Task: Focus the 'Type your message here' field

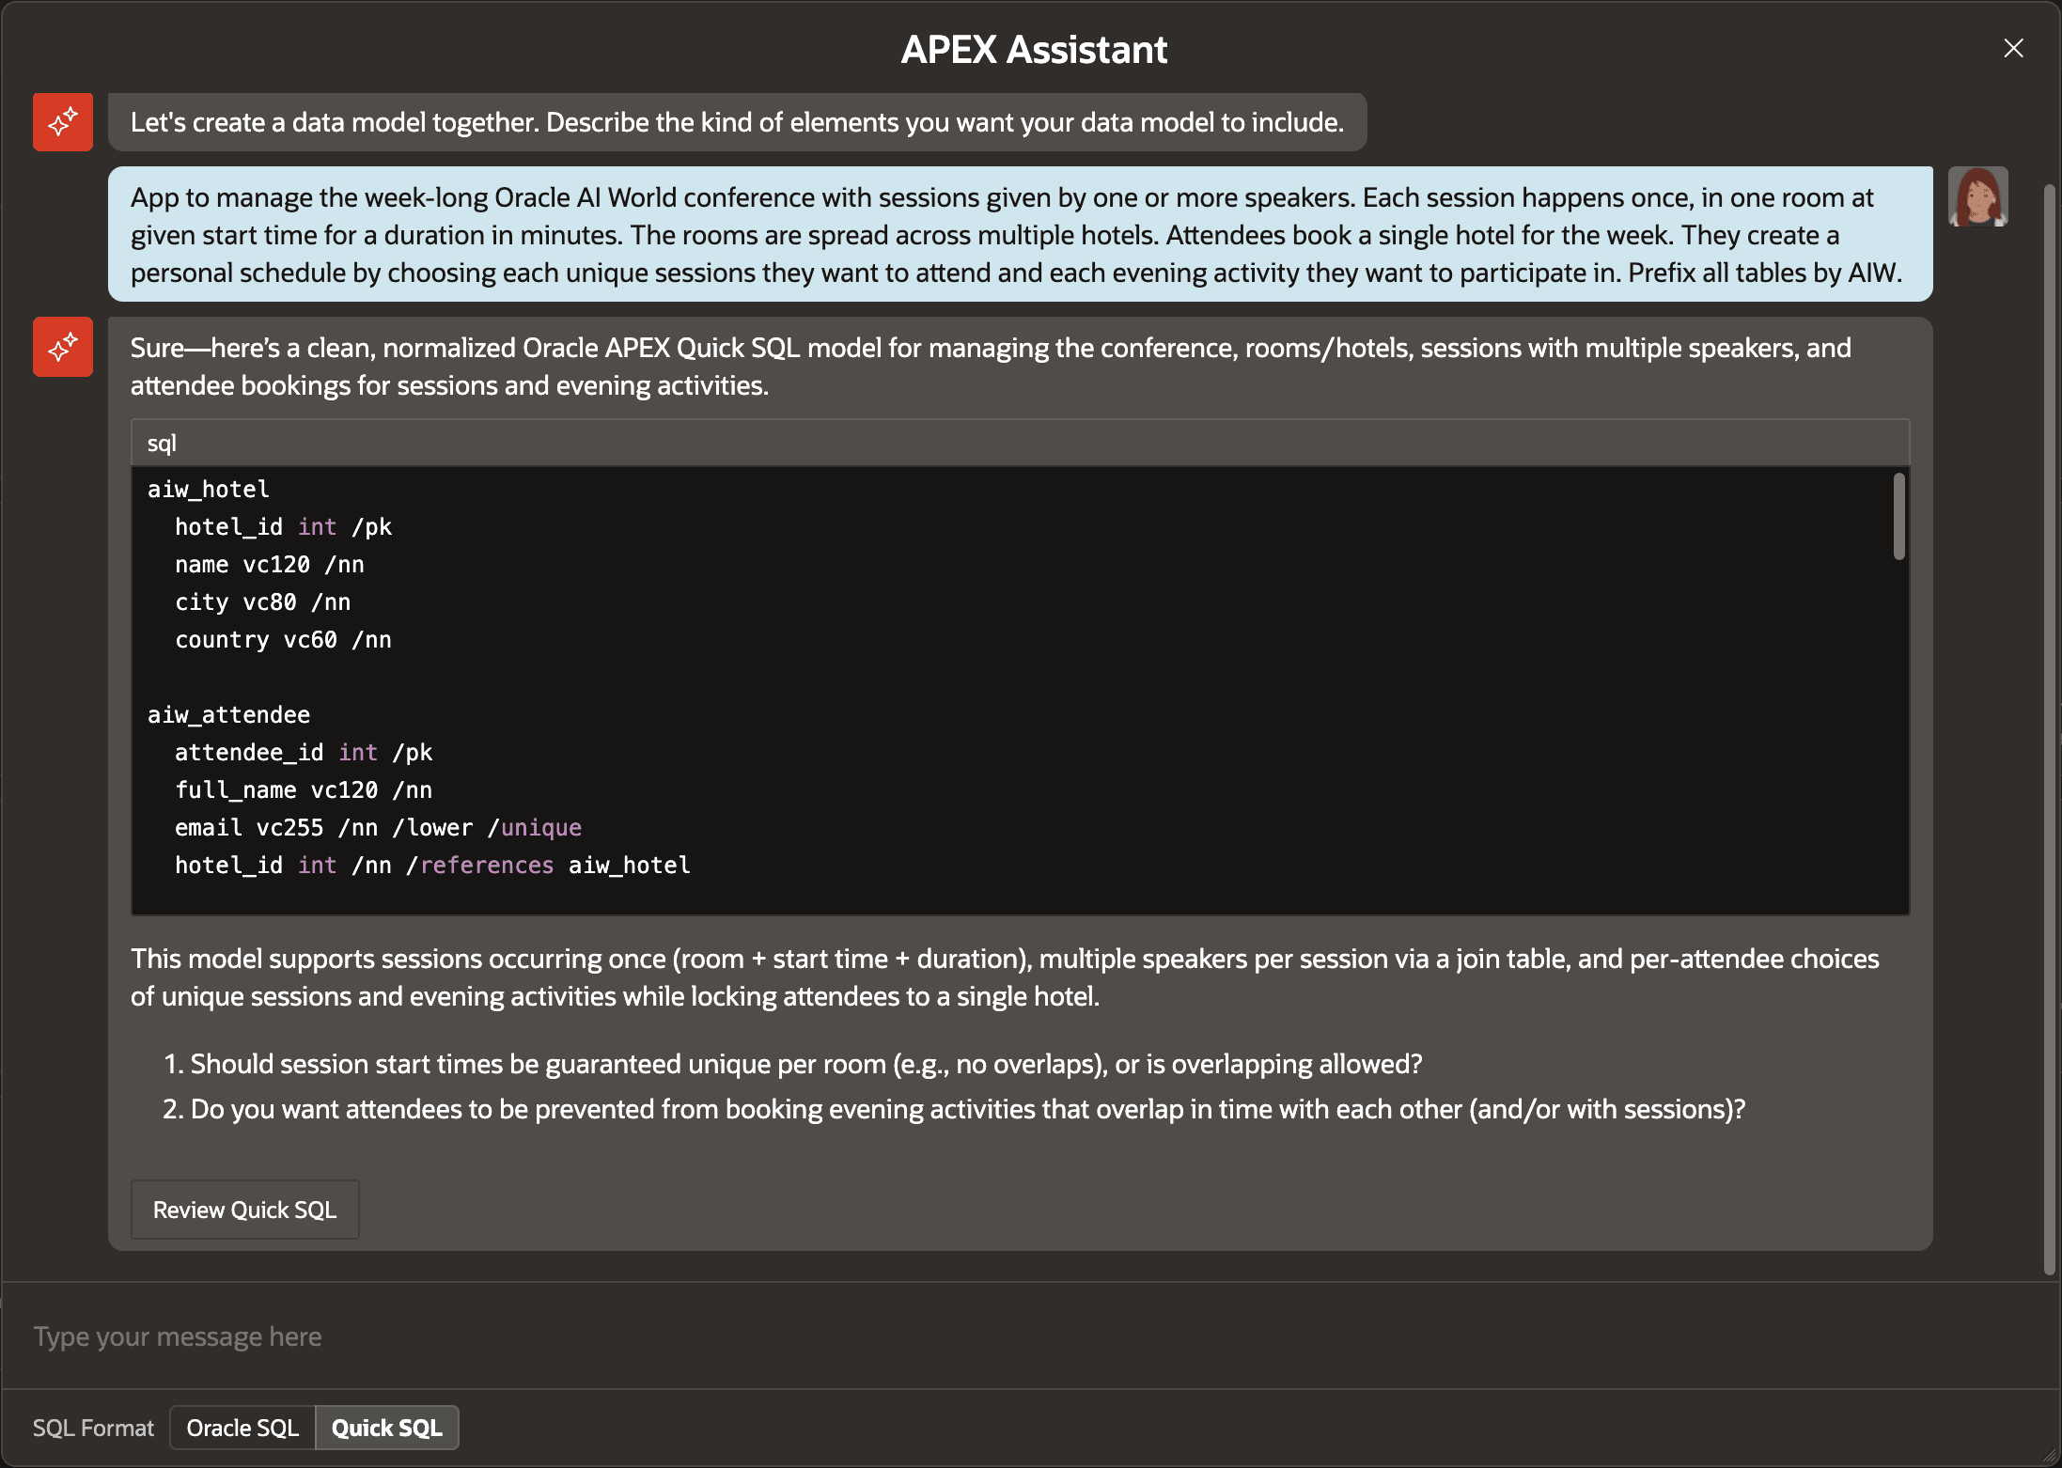Action: 1031,1335
